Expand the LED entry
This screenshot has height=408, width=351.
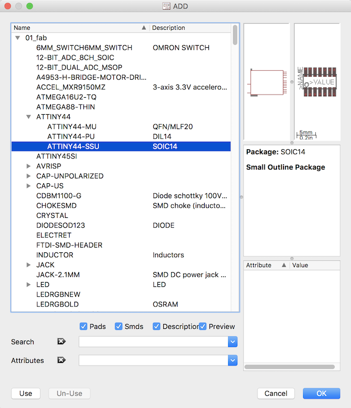(29, 284)
